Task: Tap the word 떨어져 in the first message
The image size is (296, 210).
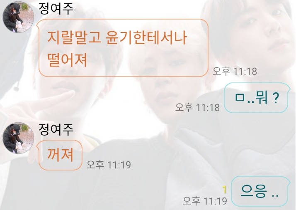Action: point(67,60)
